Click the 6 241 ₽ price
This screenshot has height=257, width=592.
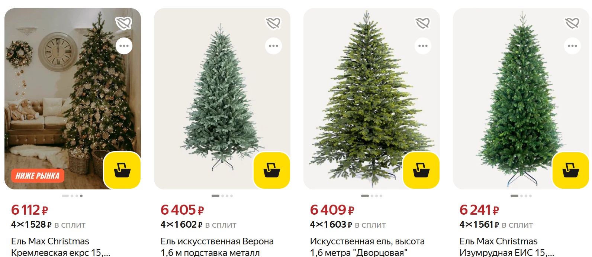(479, 210)
